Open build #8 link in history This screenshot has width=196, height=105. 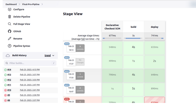(x=9, y=100)
